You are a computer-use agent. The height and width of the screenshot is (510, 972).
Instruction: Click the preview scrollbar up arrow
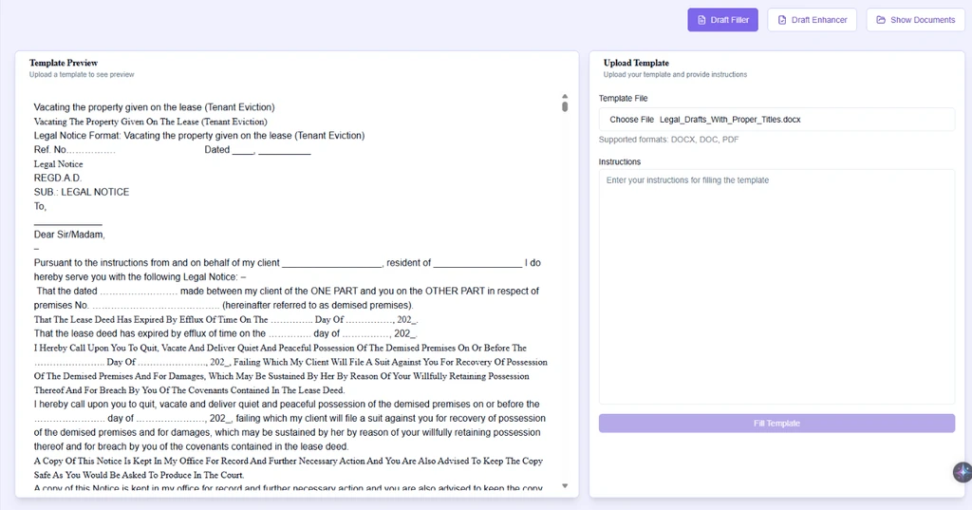[565, 96]
